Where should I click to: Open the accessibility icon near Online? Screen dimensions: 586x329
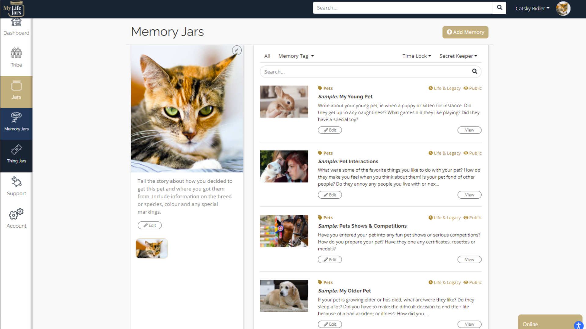click(x=578, y=325)
